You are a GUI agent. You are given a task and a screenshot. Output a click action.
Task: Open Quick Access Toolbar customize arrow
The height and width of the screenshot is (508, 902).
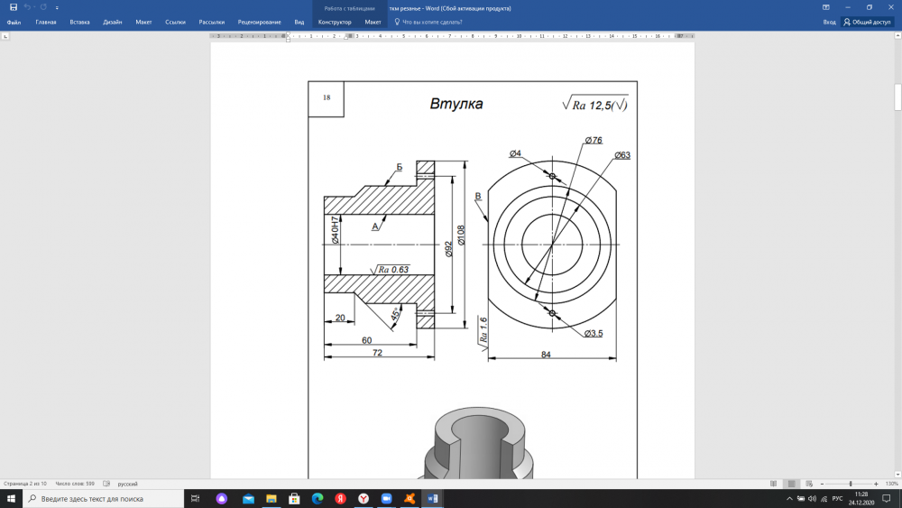[x=57, y=8]
